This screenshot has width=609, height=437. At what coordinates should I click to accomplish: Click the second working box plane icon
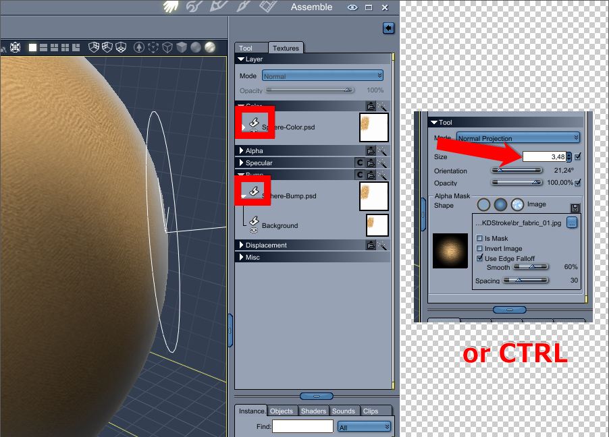[x=107, y=47]
